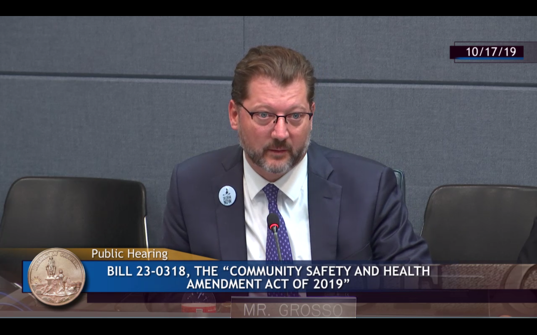Click the Bill 23-0318 title text

(268, 271)
